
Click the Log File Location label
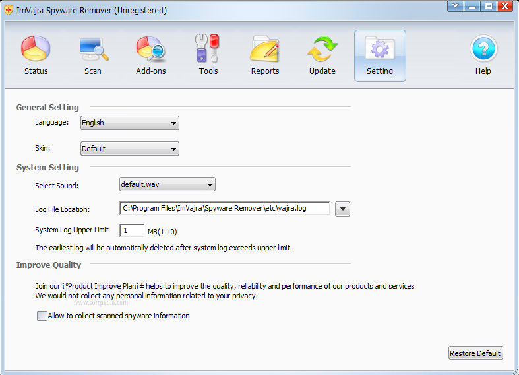[x=62, y=209]
